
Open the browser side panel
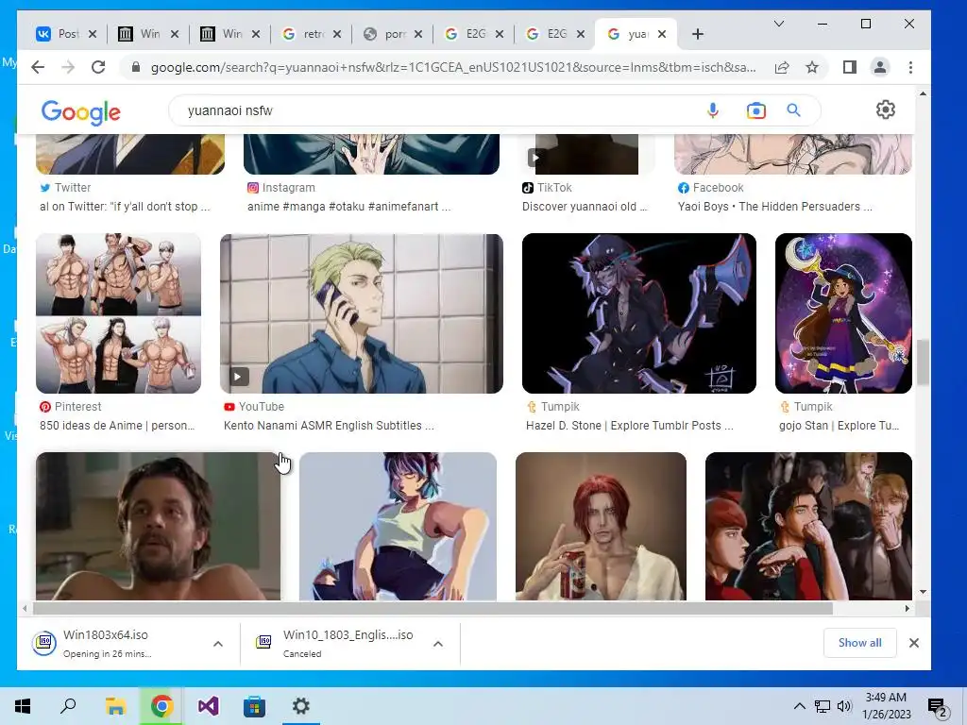[850, 67]
